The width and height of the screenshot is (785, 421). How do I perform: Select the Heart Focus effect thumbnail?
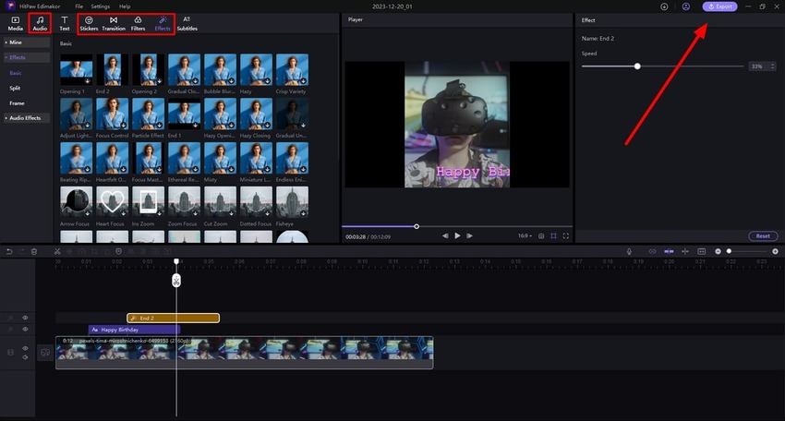tap(112, 202)
